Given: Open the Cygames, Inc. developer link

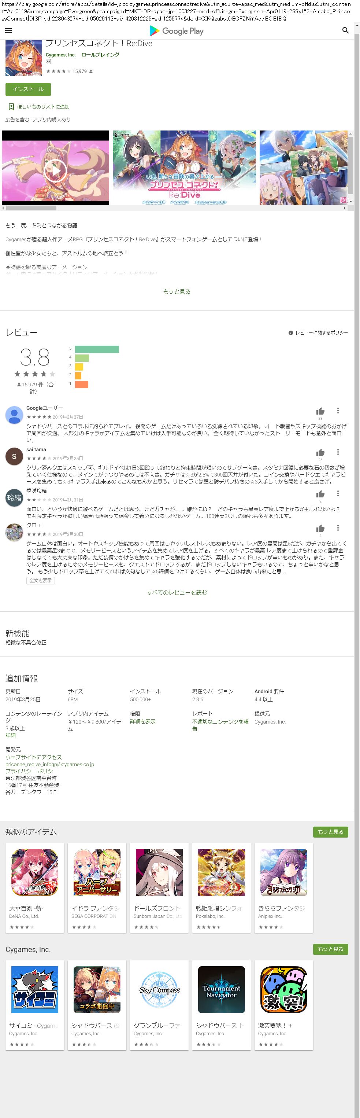Looking at the screenshot, I should (61, 55).
